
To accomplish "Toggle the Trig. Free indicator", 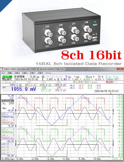I will tap(112, 77).
